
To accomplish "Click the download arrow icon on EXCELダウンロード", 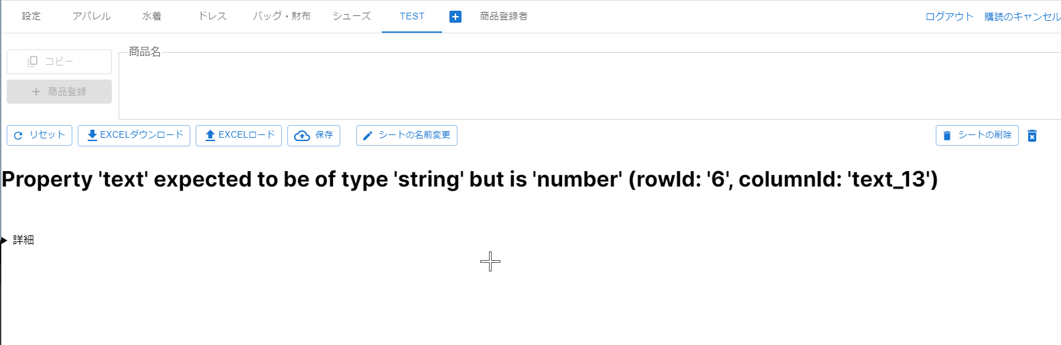I will click(92, 135).
